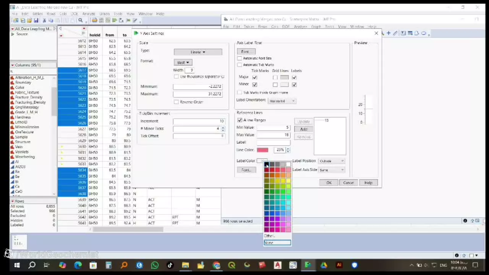Open the Scale Type Linear dropdown
This screenshot has height=275, width=489.
[198, 52]
